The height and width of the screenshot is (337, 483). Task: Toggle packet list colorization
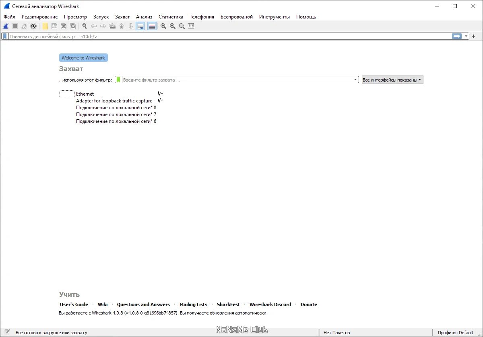pos(152,26)
